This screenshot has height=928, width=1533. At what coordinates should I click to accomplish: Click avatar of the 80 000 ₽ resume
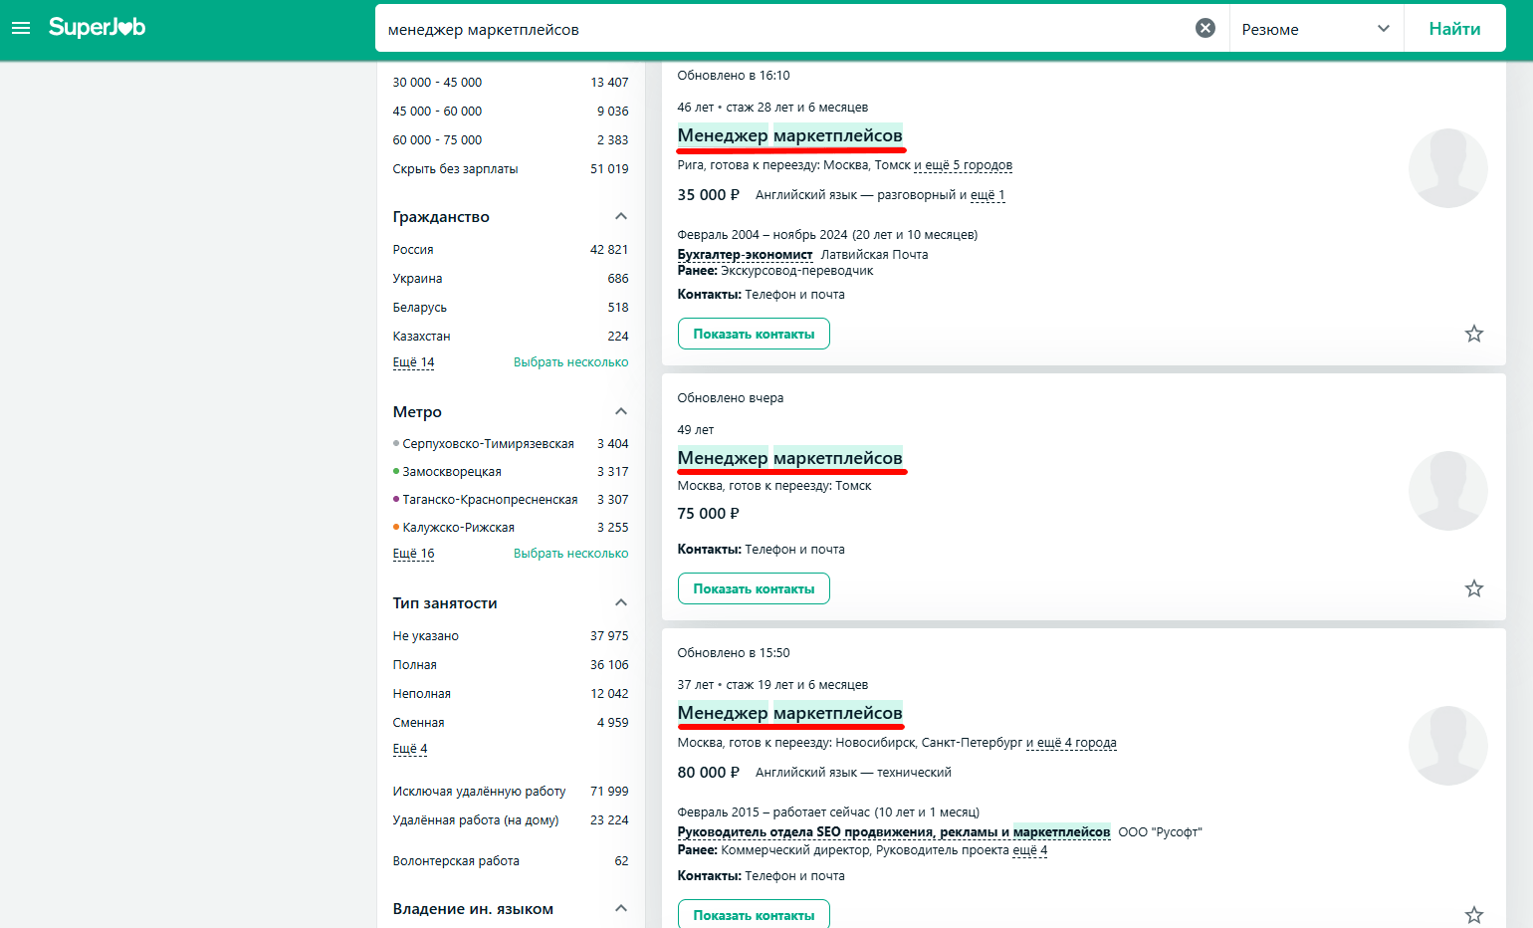click(x=1447, y=746)
